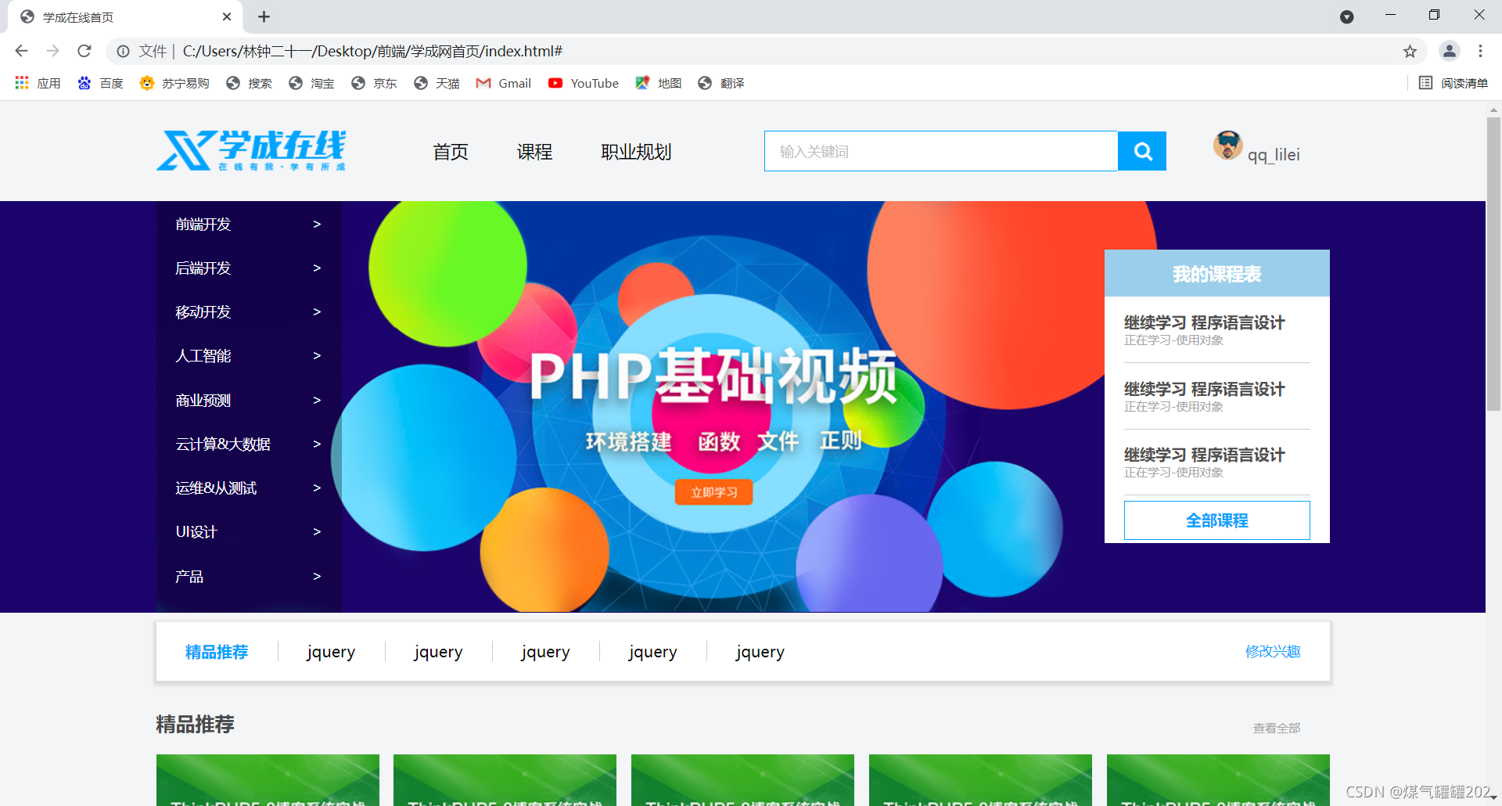This screenshot has width=1502, height=806.
Task: Click the qq_lilei user avatar
Action: pyautogui.click(x=1228, y=146)
